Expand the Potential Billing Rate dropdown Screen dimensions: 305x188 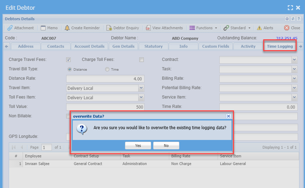pos(294,88)
